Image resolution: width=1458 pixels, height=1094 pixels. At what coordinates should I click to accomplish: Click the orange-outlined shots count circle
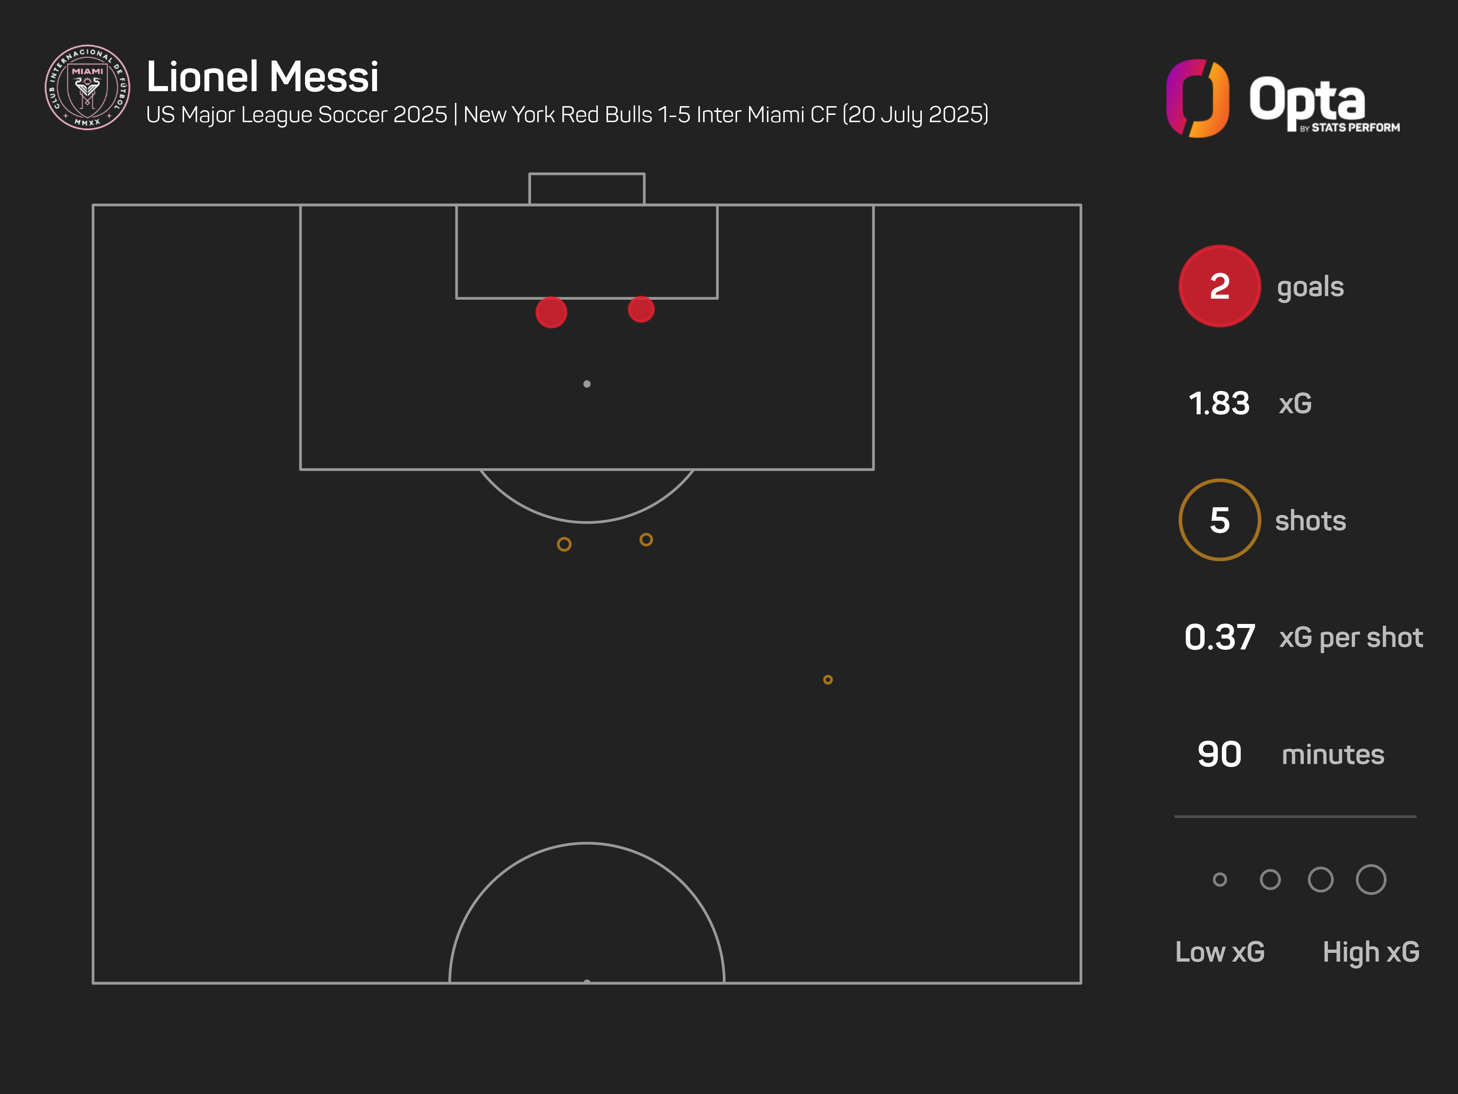[1219, 520]
